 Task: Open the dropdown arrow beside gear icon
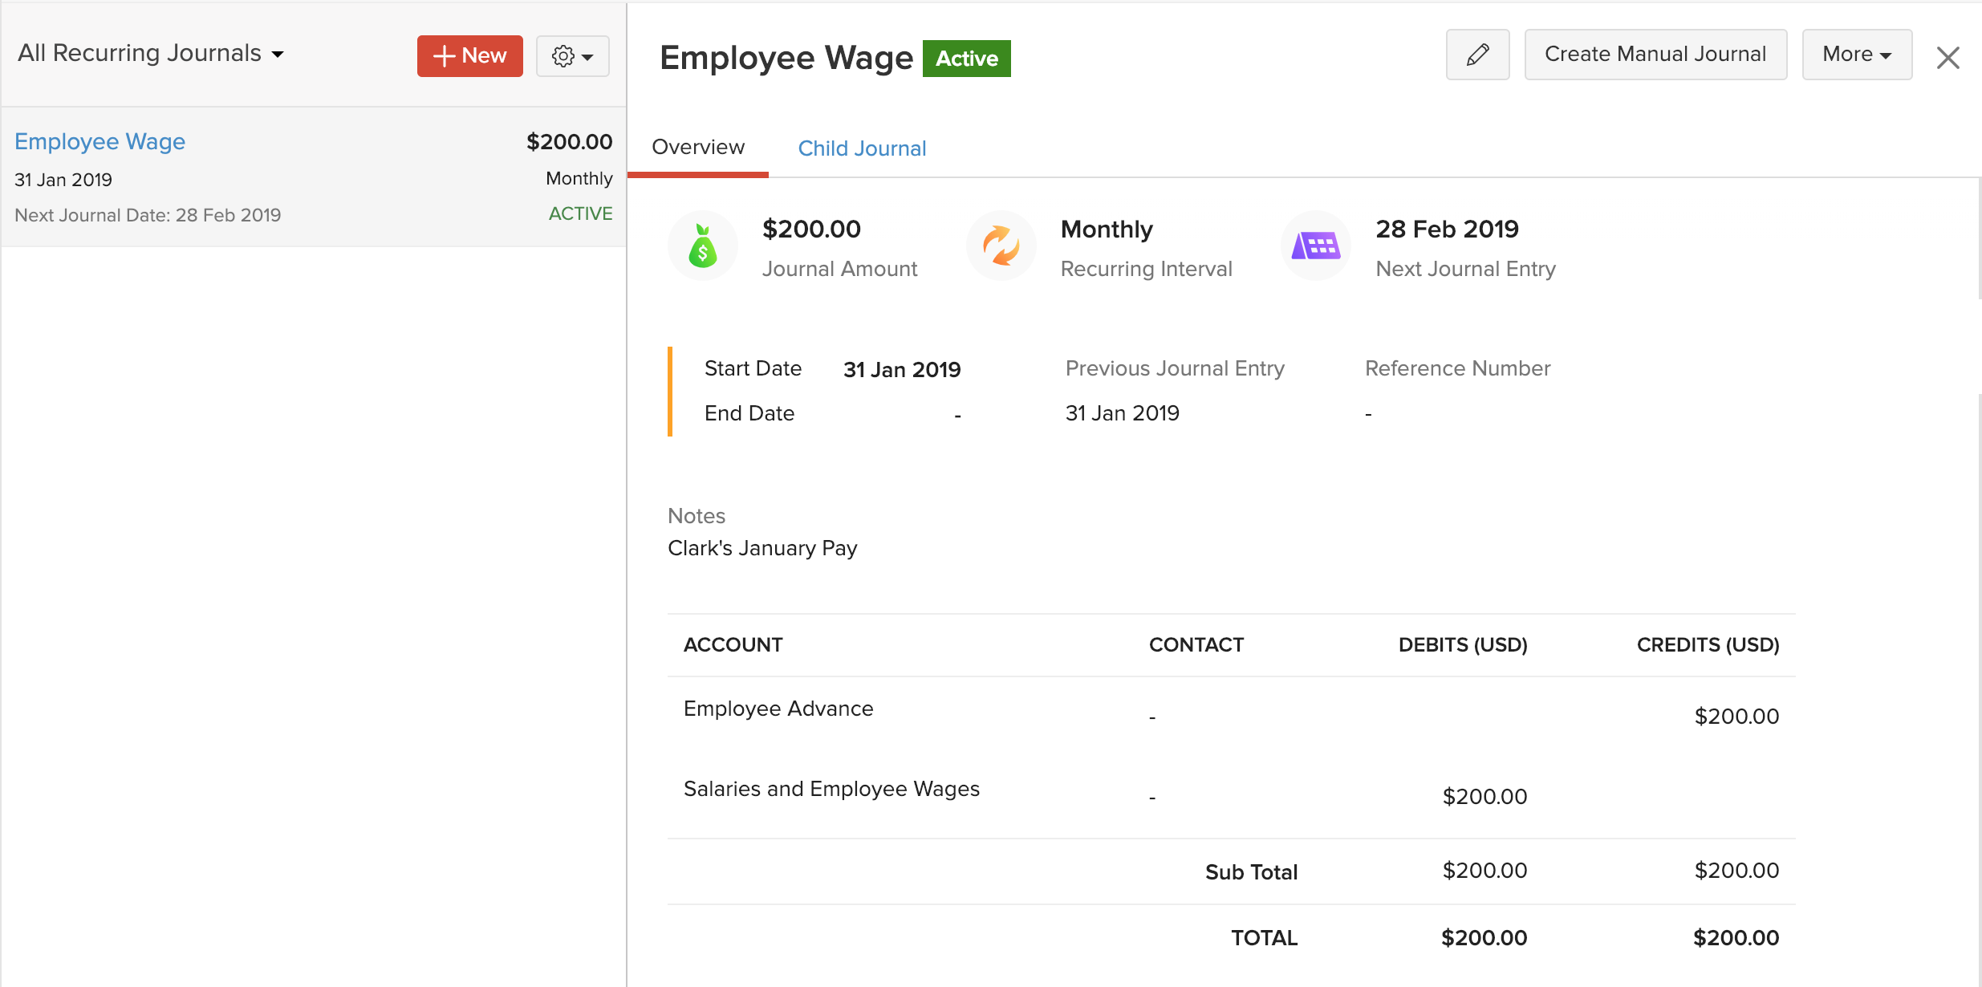coord(588,57)
